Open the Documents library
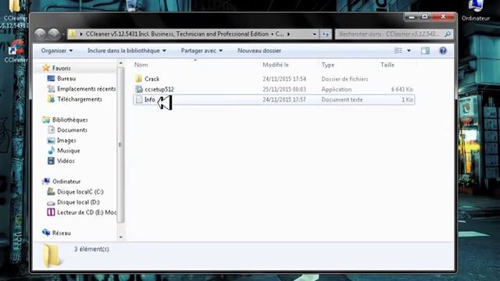This screenshot has height=281, width=500. (x=72, y=130)
